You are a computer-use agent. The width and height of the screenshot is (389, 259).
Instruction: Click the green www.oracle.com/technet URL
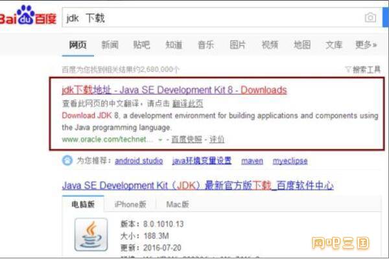click(x=107, y=139)
